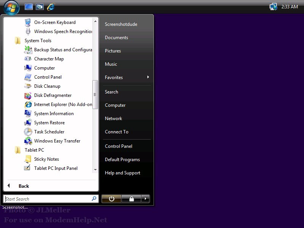Click the Windows Easy Transfer icon
The image size is (304, 228).
coord(28,141)
